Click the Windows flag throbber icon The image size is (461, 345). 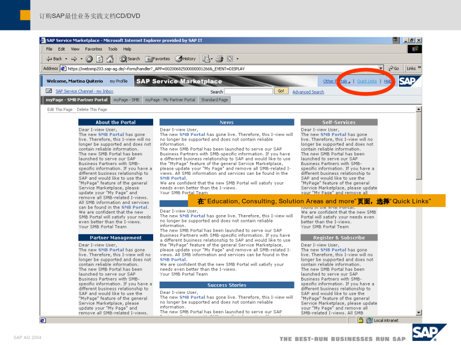pos(415,49)
